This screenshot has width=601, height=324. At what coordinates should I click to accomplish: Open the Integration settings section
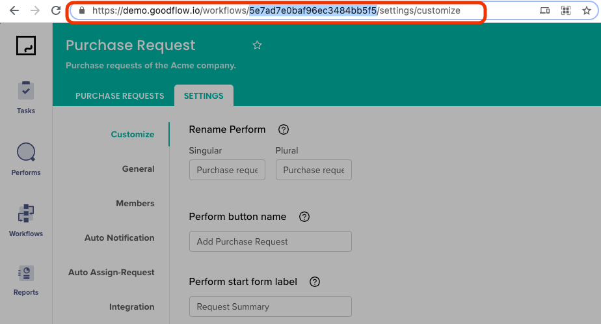click(132, 306)
